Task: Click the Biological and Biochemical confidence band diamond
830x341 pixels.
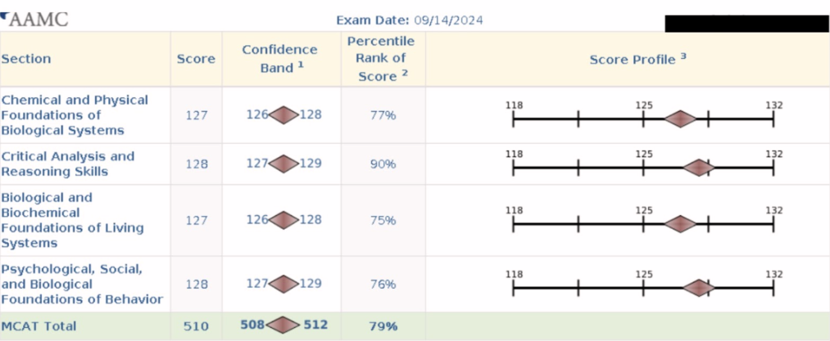Action: (x=283, y=220)
